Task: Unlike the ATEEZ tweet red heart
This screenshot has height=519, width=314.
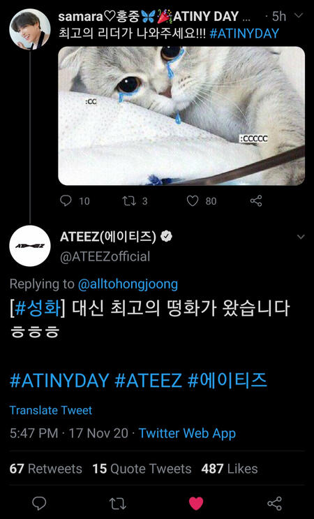Action: click(x=196, y=504)
